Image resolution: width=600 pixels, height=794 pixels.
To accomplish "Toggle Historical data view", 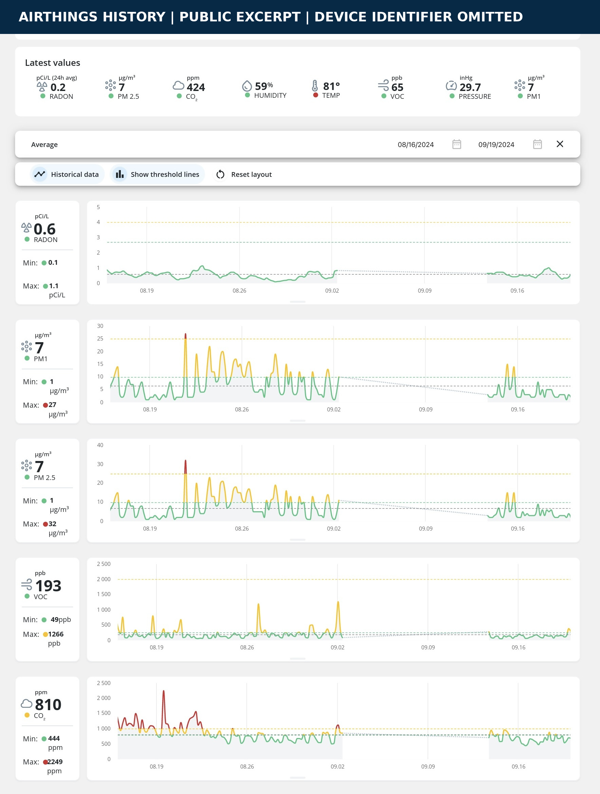I will click(67, 174).
